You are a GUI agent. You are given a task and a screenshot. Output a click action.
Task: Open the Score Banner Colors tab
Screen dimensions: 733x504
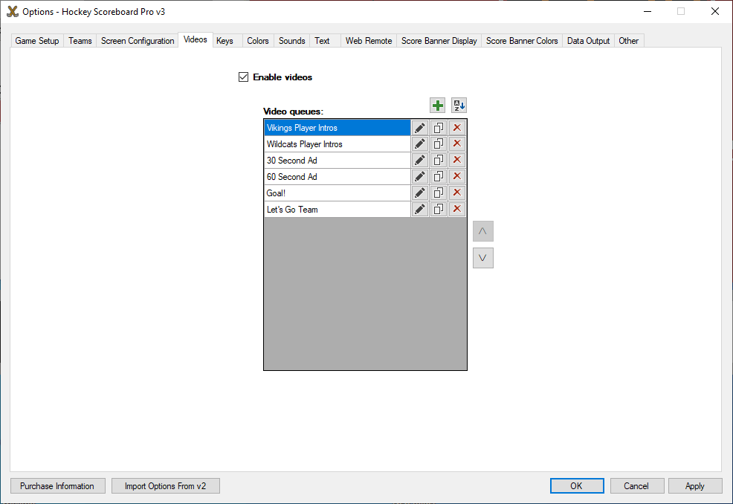[522, 41]
